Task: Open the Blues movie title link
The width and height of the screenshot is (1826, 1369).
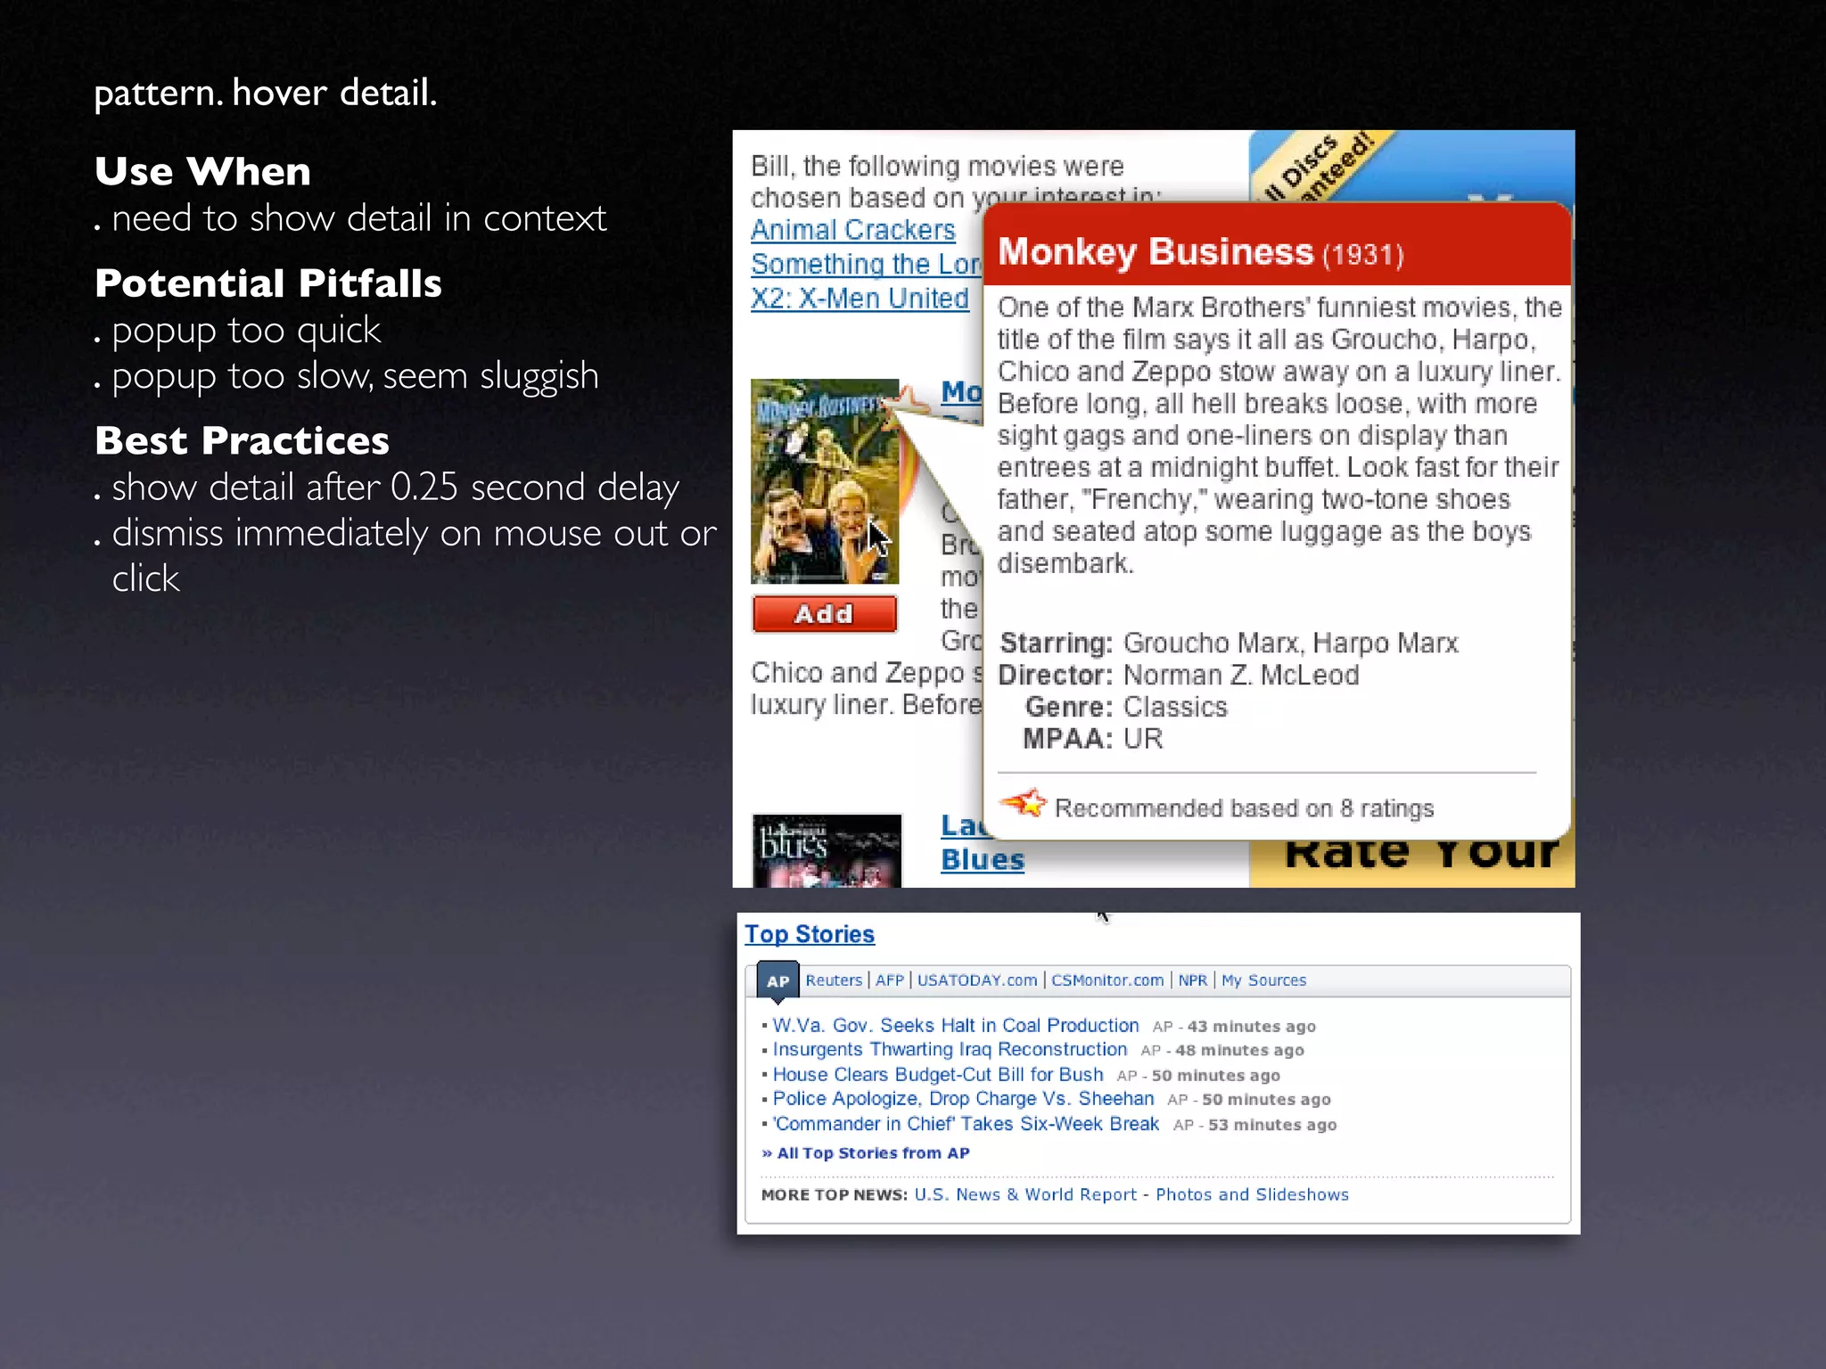Action: coord(982,859)
